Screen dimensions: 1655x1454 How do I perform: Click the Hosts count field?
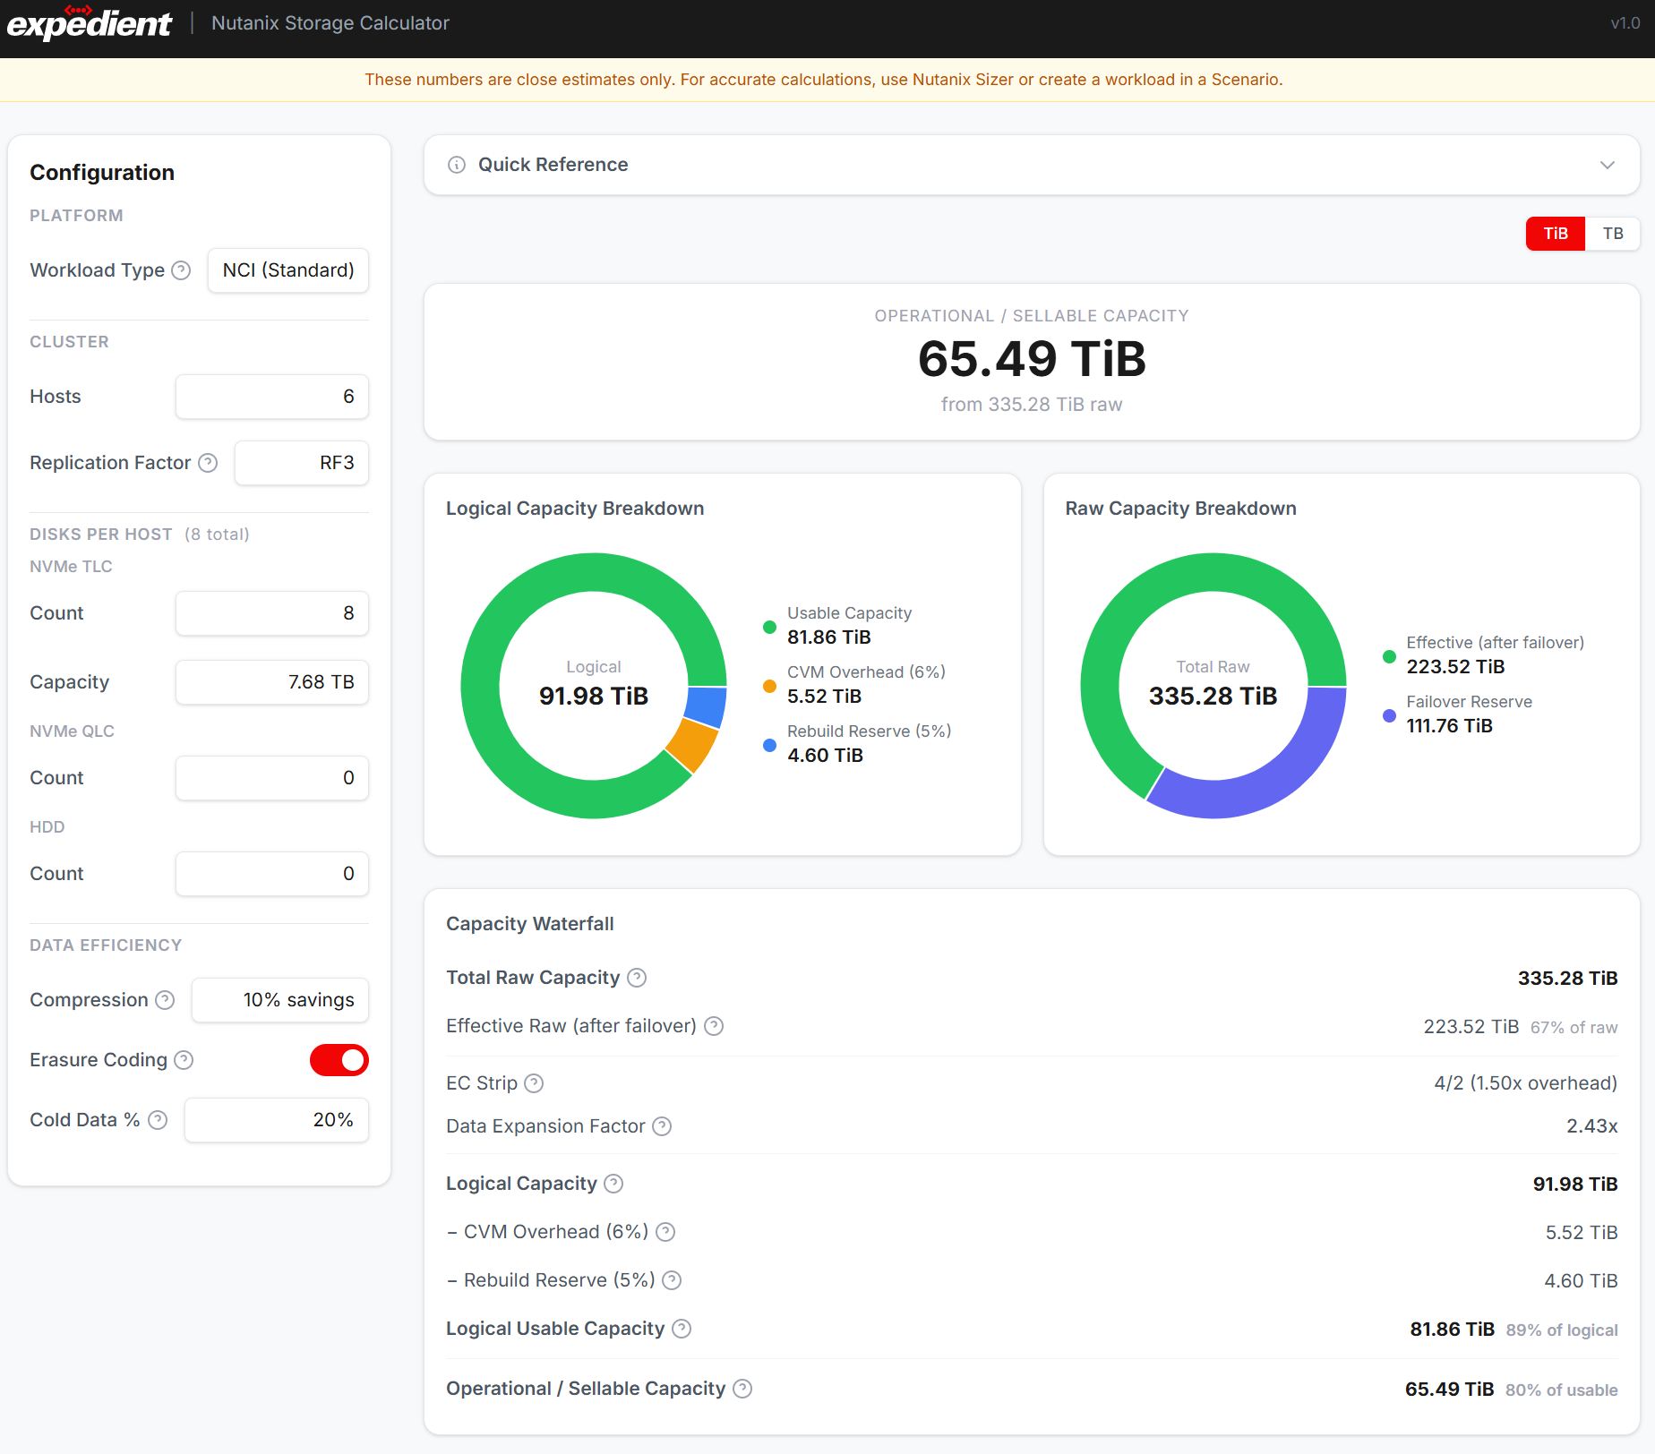[x=272, y=397]
